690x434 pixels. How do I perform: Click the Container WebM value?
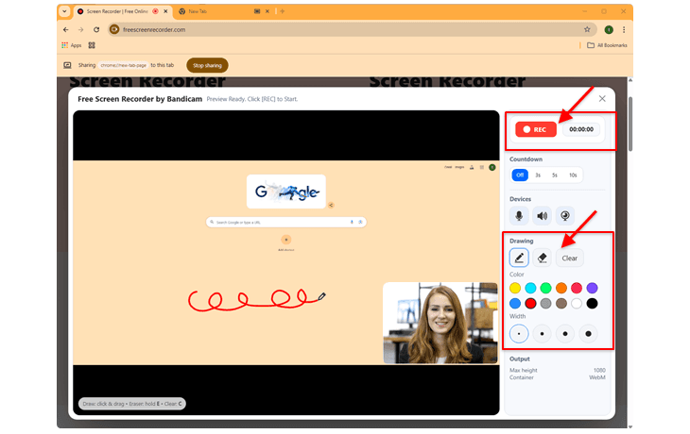[x=597, y=377]
